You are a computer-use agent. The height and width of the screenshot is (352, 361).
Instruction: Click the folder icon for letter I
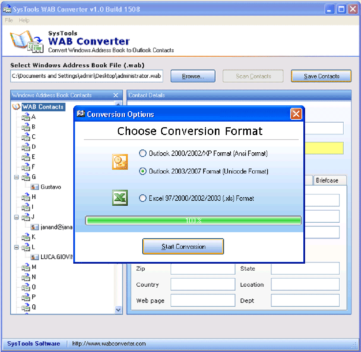point(26,207)
